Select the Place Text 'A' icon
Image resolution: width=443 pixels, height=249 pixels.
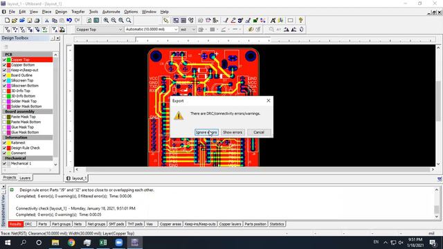click(x=273, y=20)
